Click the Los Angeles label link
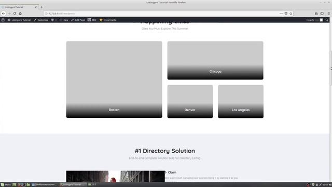The height and width of the screenshot is (187, 332). point(241,110)
